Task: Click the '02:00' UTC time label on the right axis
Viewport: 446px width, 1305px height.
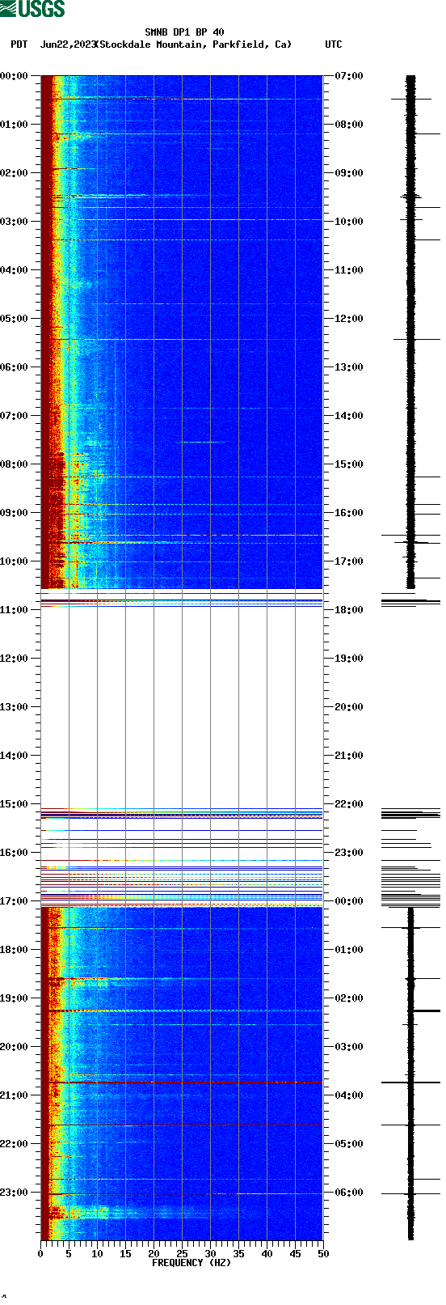Action: point(349,998)
